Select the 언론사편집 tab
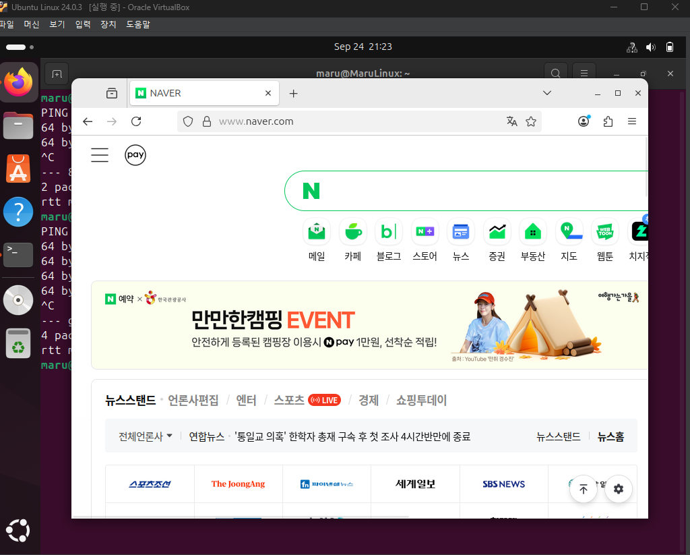690x555 pixels. coord(193,401)
